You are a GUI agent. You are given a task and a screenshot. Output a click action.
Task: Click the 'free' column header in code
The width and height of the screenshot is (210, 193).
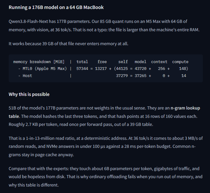[x=102, y=62]
